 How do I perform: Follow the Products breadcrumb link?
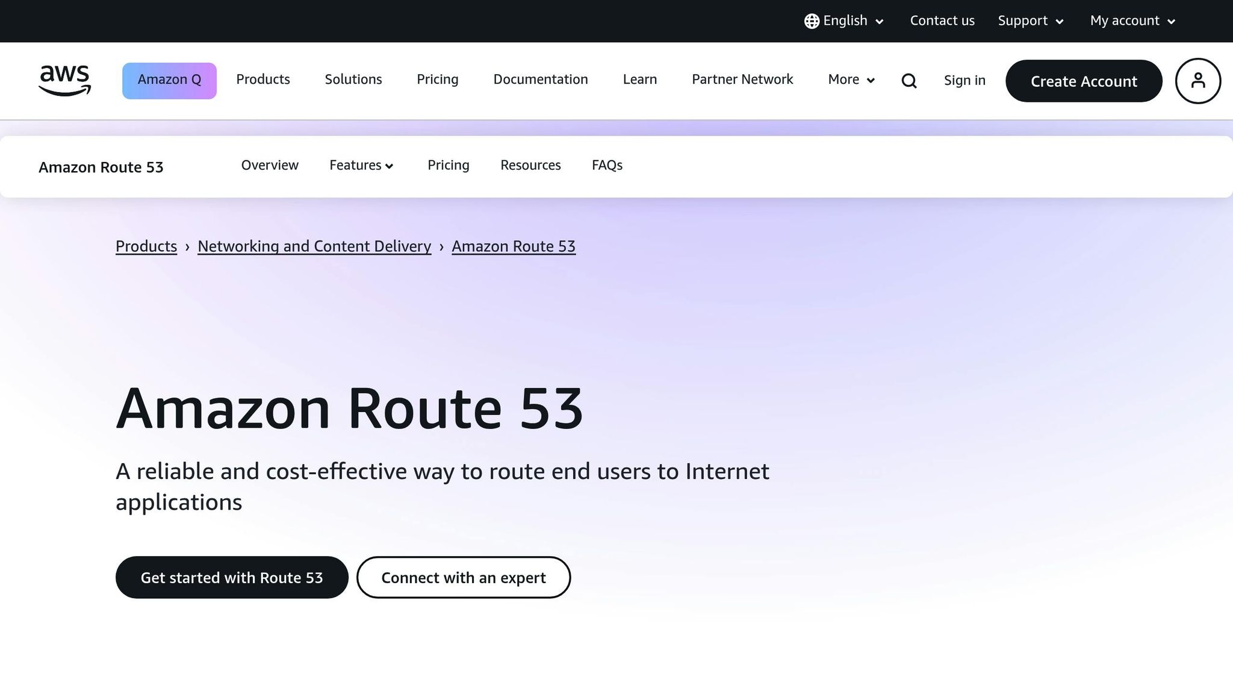146,246
